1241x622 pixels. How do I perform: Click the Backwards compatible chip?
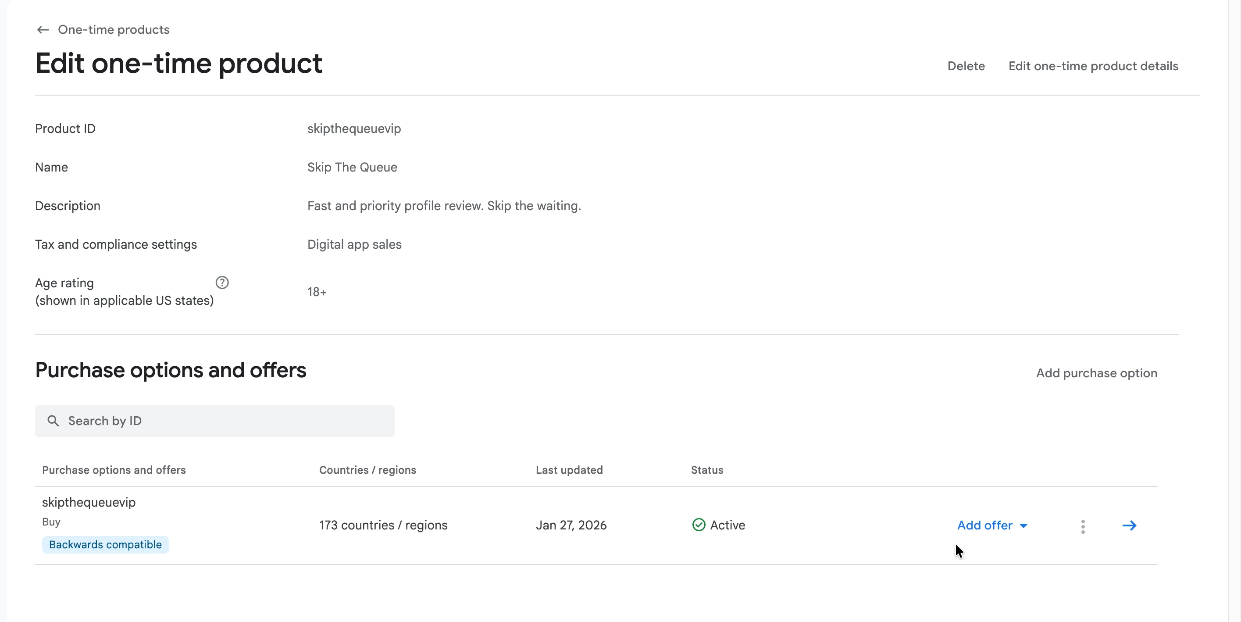(x=105, y=545)
